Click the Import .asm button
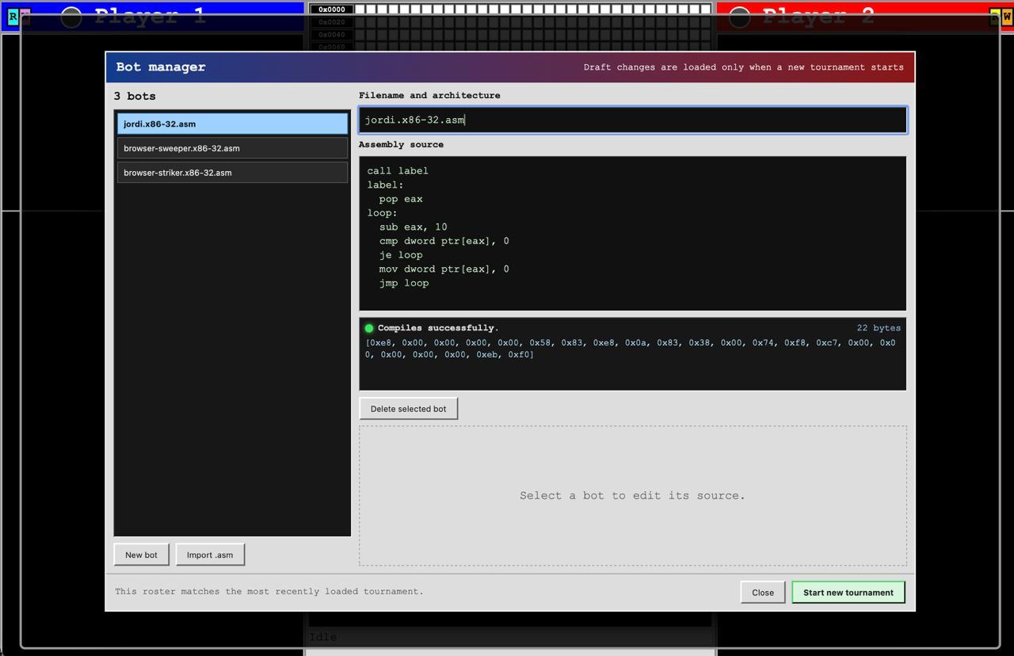 coord(210,555)
